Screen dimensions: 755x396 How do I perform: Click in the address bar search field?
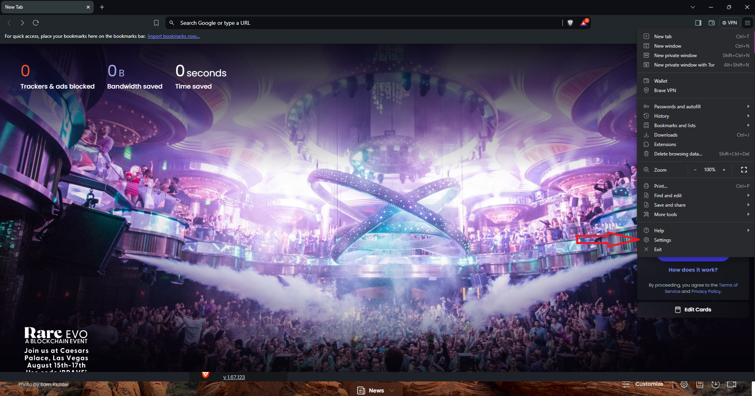click(370, 23)
